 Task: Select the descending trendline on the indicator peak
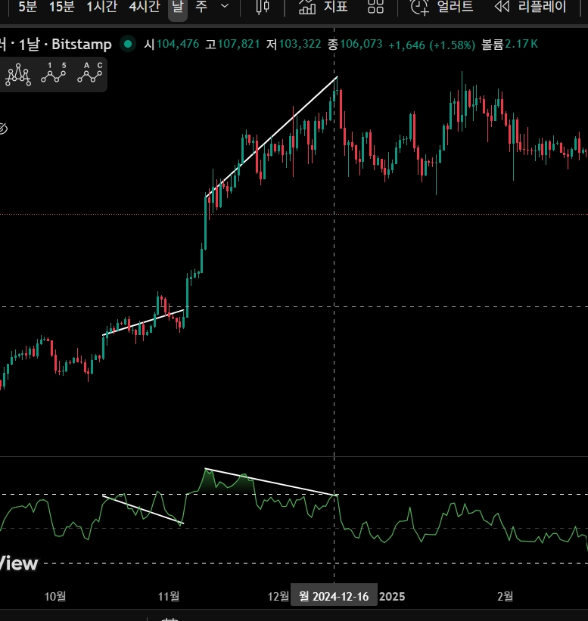point(270,482)
